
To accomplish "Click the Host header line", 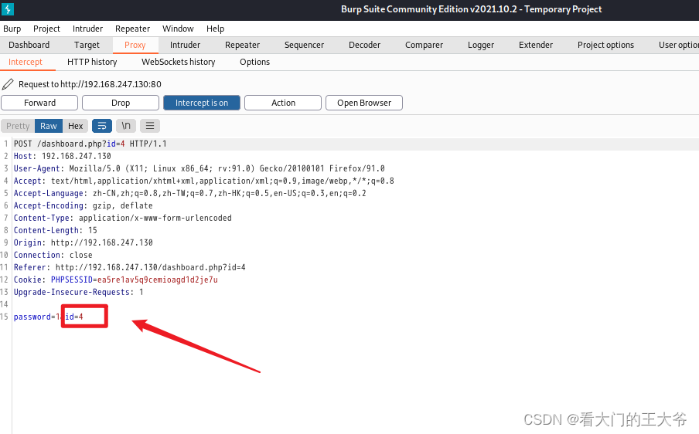I will point(63,156).
